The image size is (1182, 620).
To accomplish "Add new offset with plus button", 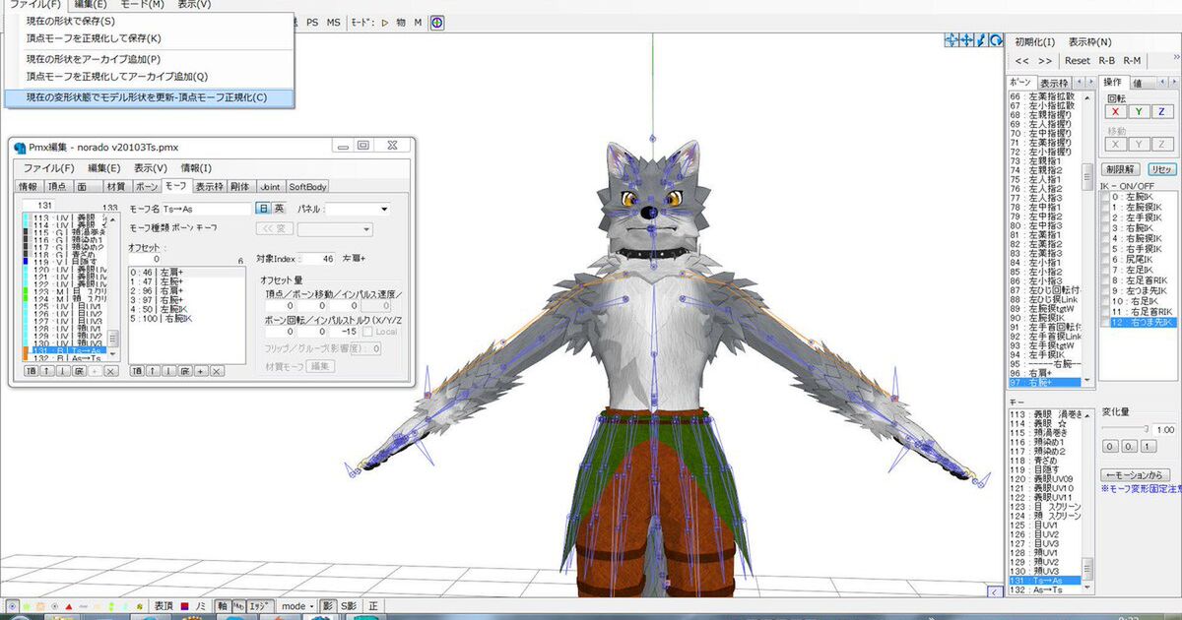I will pos(201,371).
